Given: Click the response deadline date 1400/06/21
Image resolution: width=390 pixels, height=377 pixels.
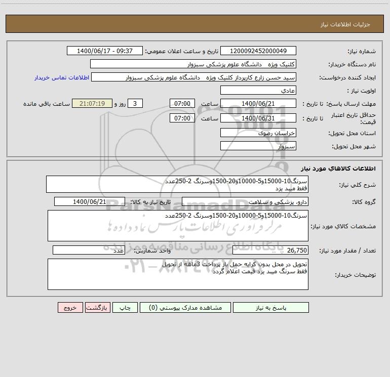Looking at the screenshot, I should 258,103.
